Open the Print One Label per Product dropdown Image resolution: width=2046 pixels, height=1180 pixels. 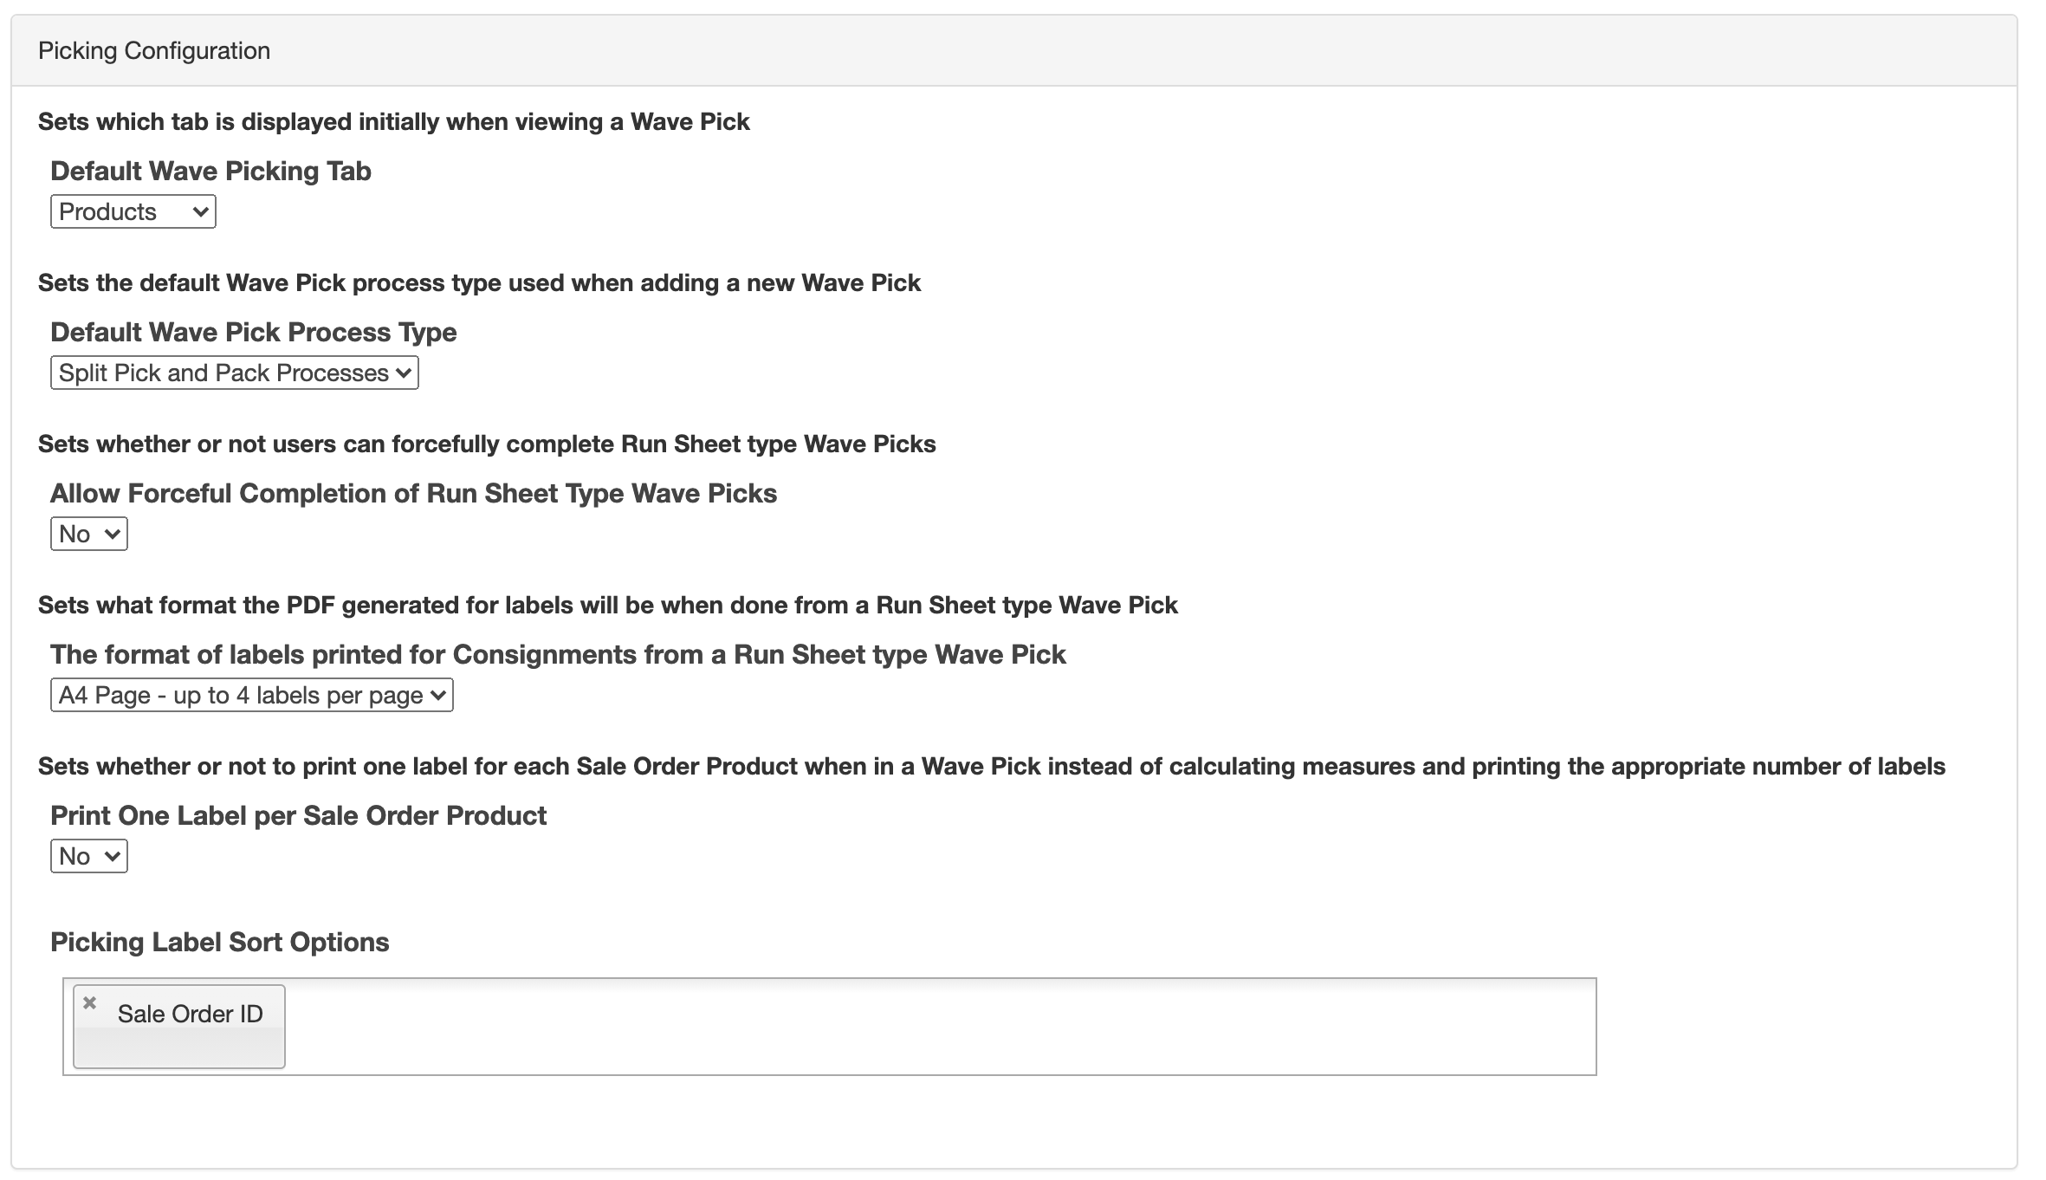tap(88, 856)
